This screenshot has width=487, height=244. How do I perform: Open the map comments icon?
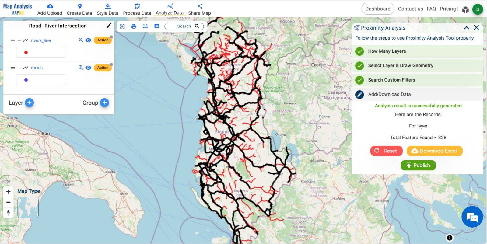coord(157,26)
